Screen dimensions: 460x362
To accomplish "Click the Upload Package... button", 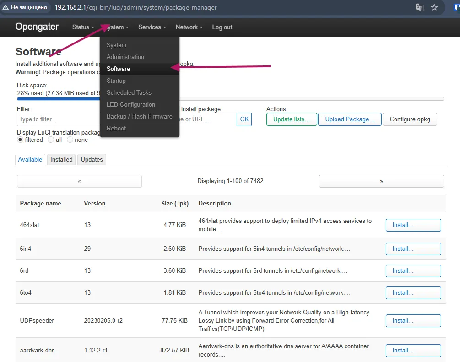I will (350, 119).
